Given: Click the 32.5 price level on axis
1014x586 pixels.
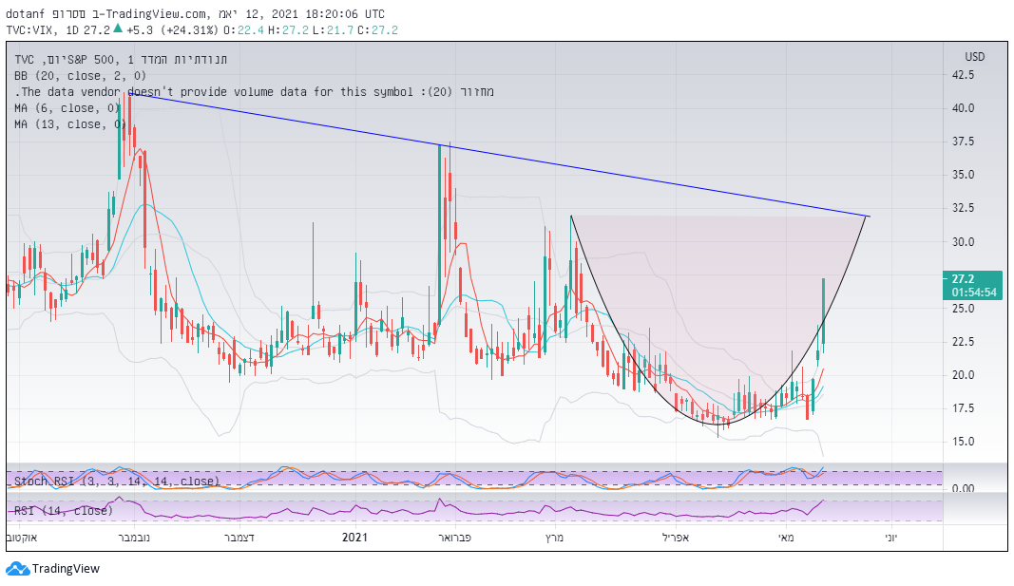Looking at the screenshot, I should 966,207.
